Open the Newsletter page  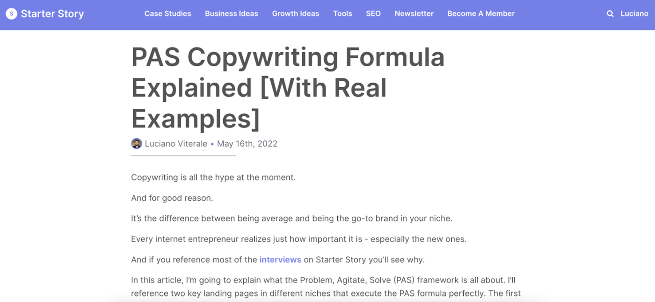click(x=414, y=14)
